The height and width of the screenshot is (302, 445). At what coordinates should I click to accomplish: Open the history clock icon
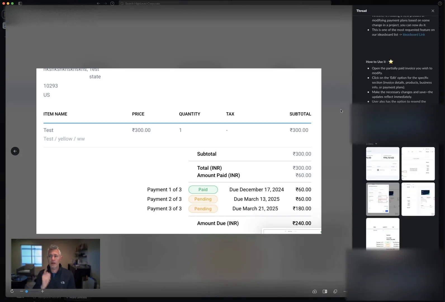coord(112,3)
